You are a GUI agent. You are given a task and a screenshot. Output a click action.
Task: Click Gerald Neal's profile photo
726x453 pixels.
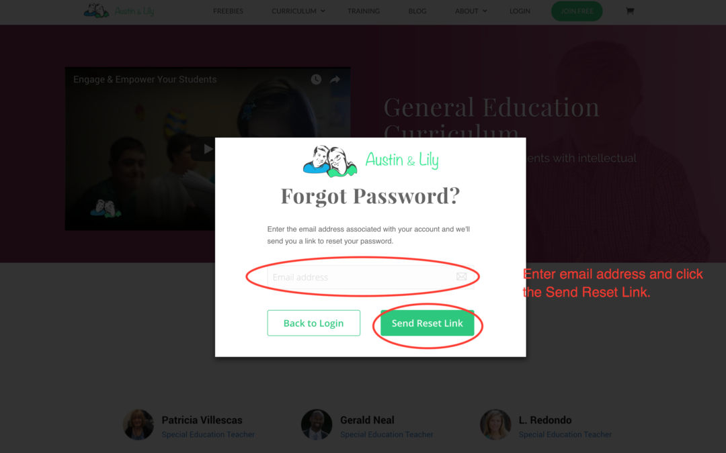317,424
